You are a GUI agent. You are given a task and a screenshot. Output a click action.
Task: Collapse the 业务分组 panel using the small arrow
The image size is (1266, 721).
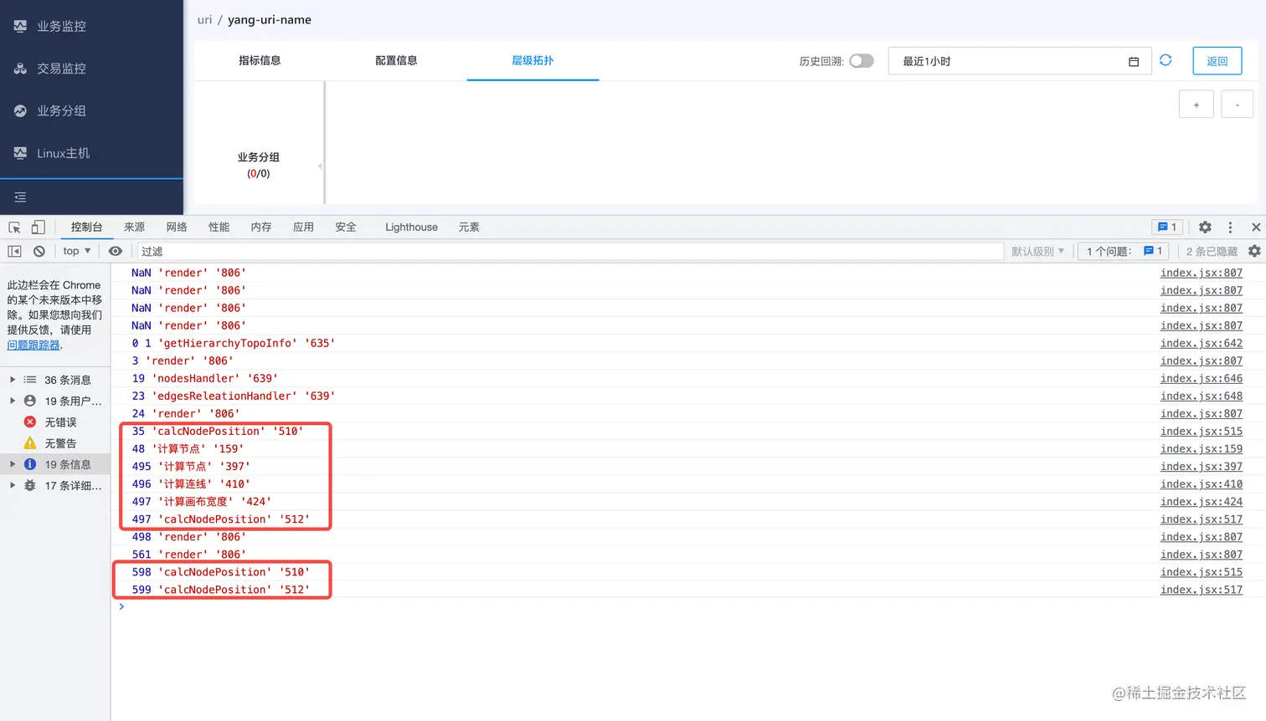(x=320, y=166)
